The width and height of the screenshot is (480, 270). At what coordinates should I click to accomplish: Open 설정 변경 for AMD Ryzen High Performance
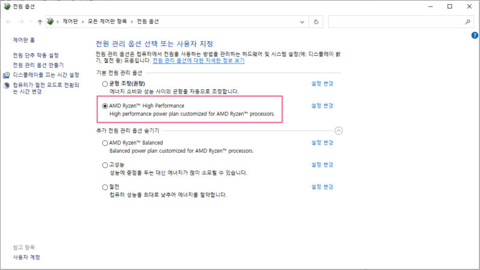322,106
